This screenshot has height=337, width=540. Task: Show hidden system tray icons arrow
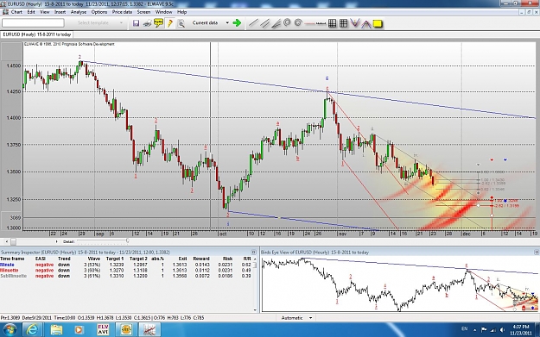[475, 330]
